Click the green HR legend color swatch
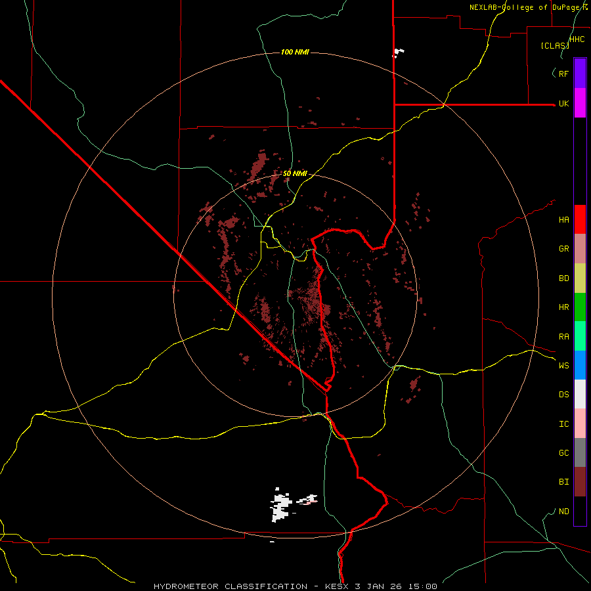Screen dimensions: 591x591 580,307
